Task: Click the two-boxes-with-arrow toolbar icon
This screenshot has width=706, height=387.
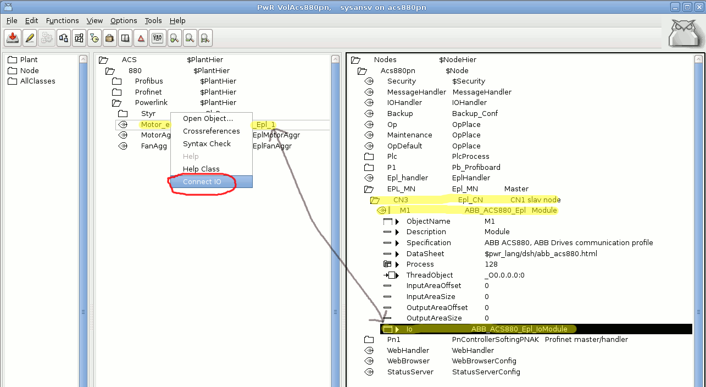Action: 63,38
